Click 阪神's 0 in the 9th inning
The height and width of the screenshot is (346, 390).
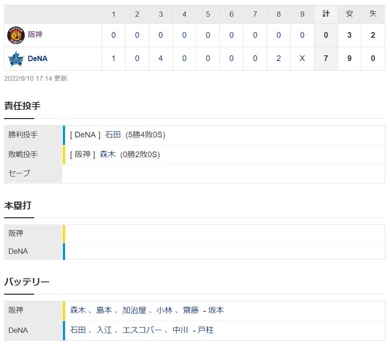pos(302,35)
